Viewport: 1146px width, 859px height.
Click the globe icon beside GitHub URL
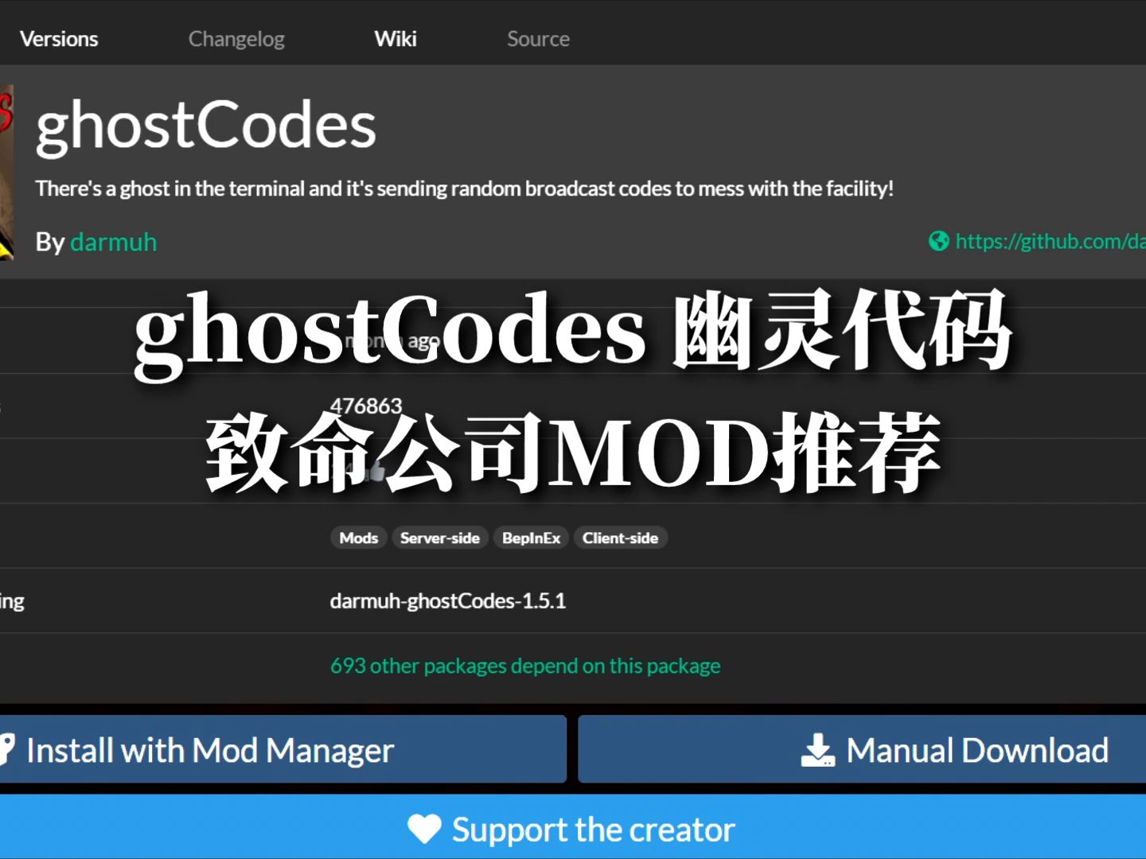point(939,241)
